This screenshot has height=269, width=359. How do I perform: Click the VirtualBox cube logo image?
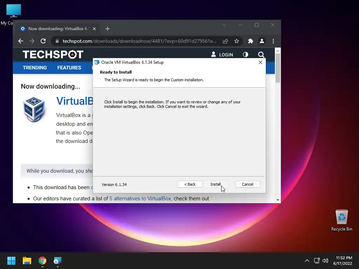pos(34,109)
